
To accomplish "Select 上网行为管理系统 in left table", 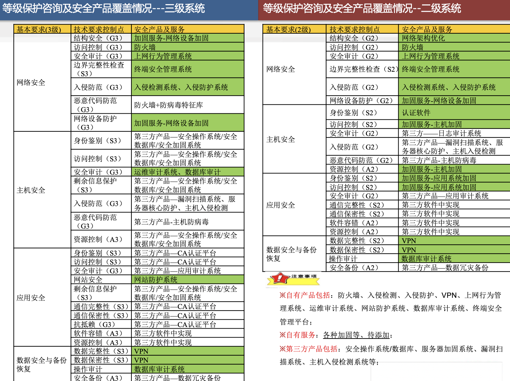I will click(188, 56).
